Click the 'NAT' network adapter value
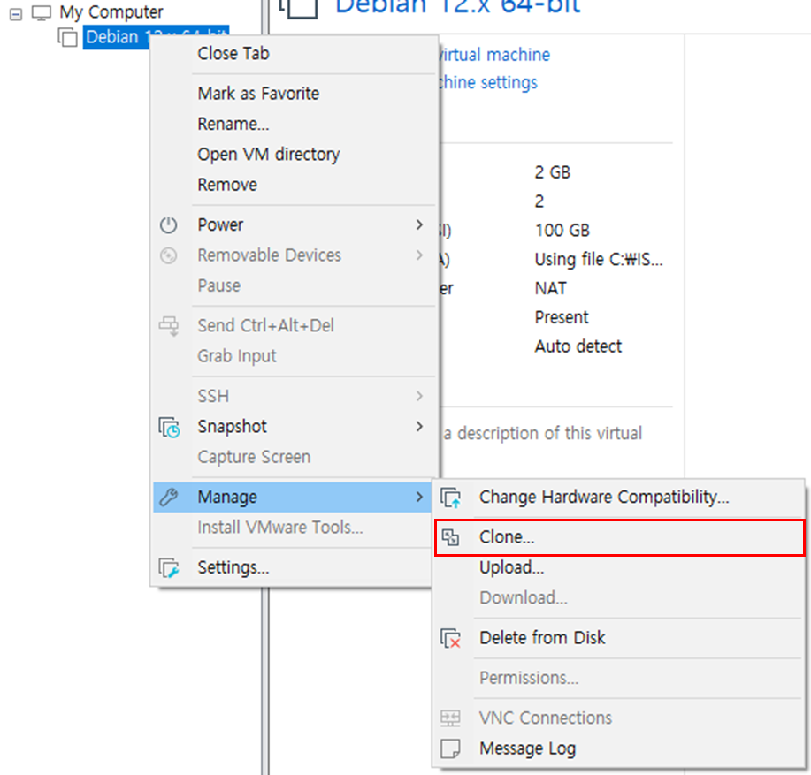Image resolution: width=811 pixels, height=775 pixels. [551, 288]
